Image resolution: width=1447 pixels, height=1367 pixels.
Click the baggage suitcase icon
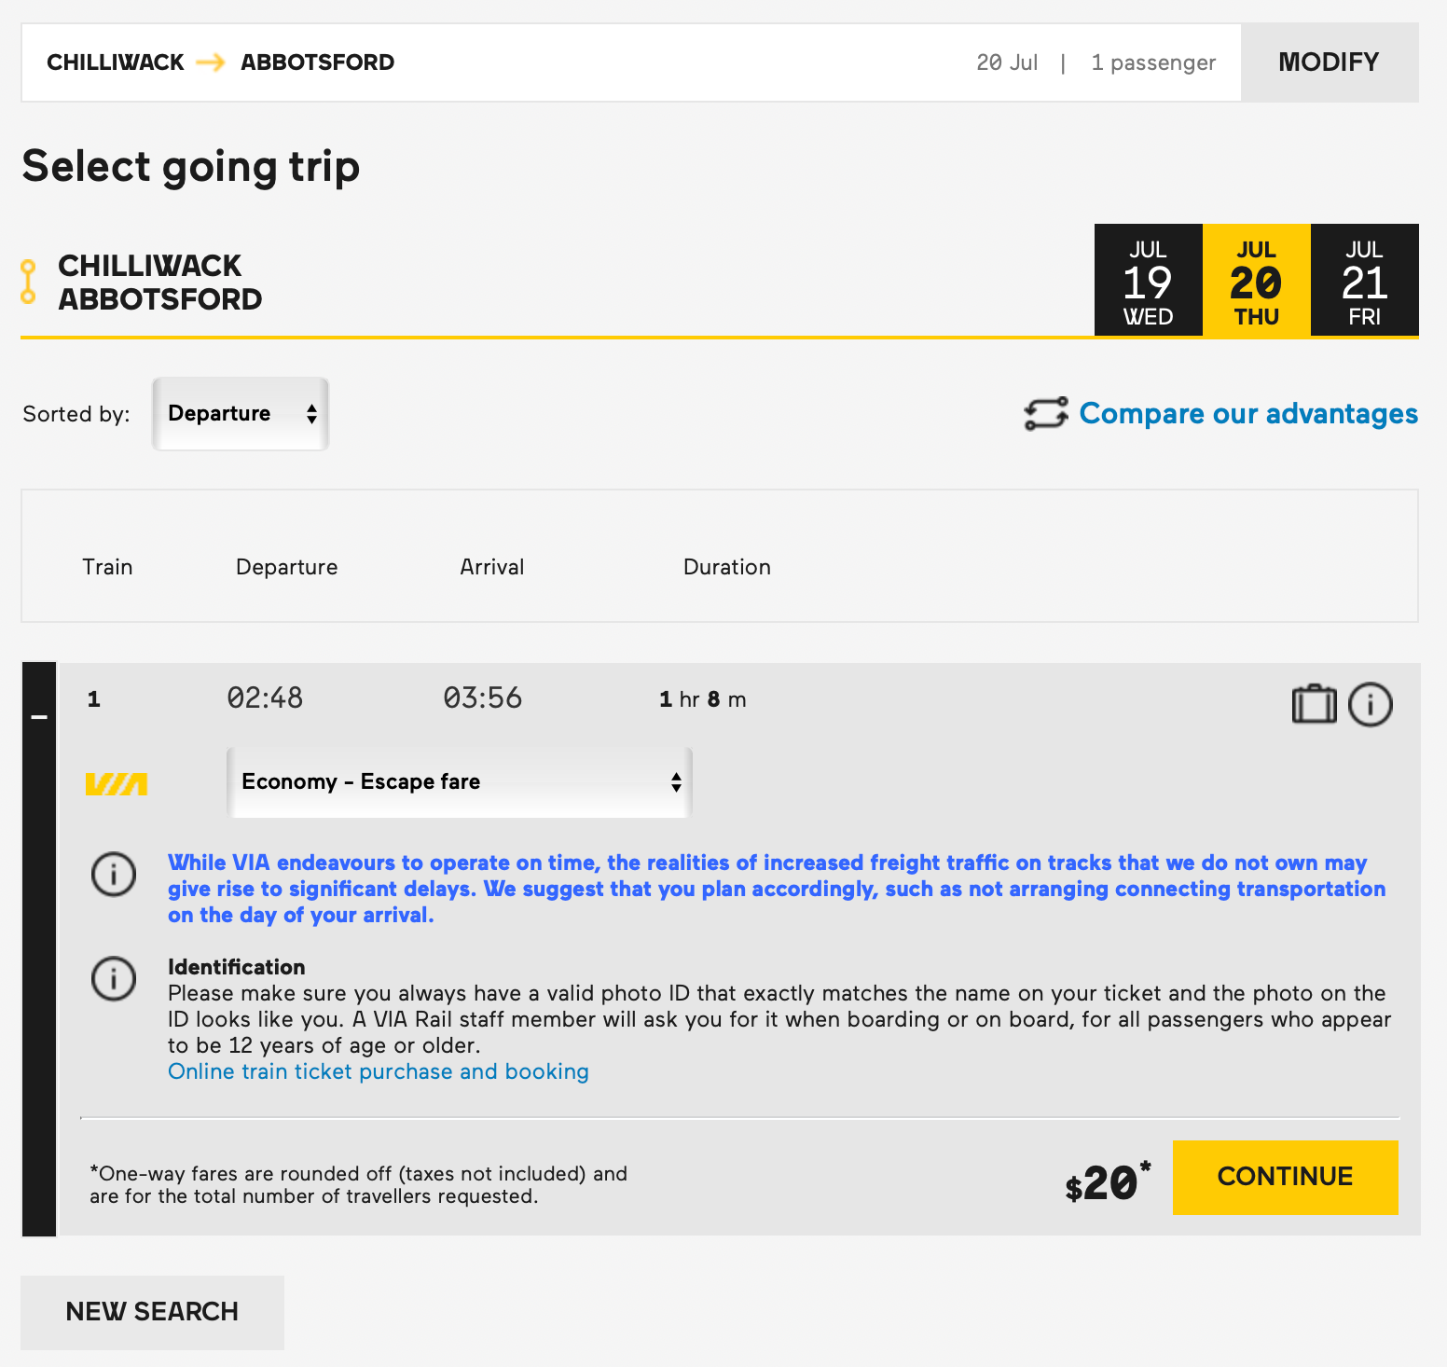[x=1314, y=704]
